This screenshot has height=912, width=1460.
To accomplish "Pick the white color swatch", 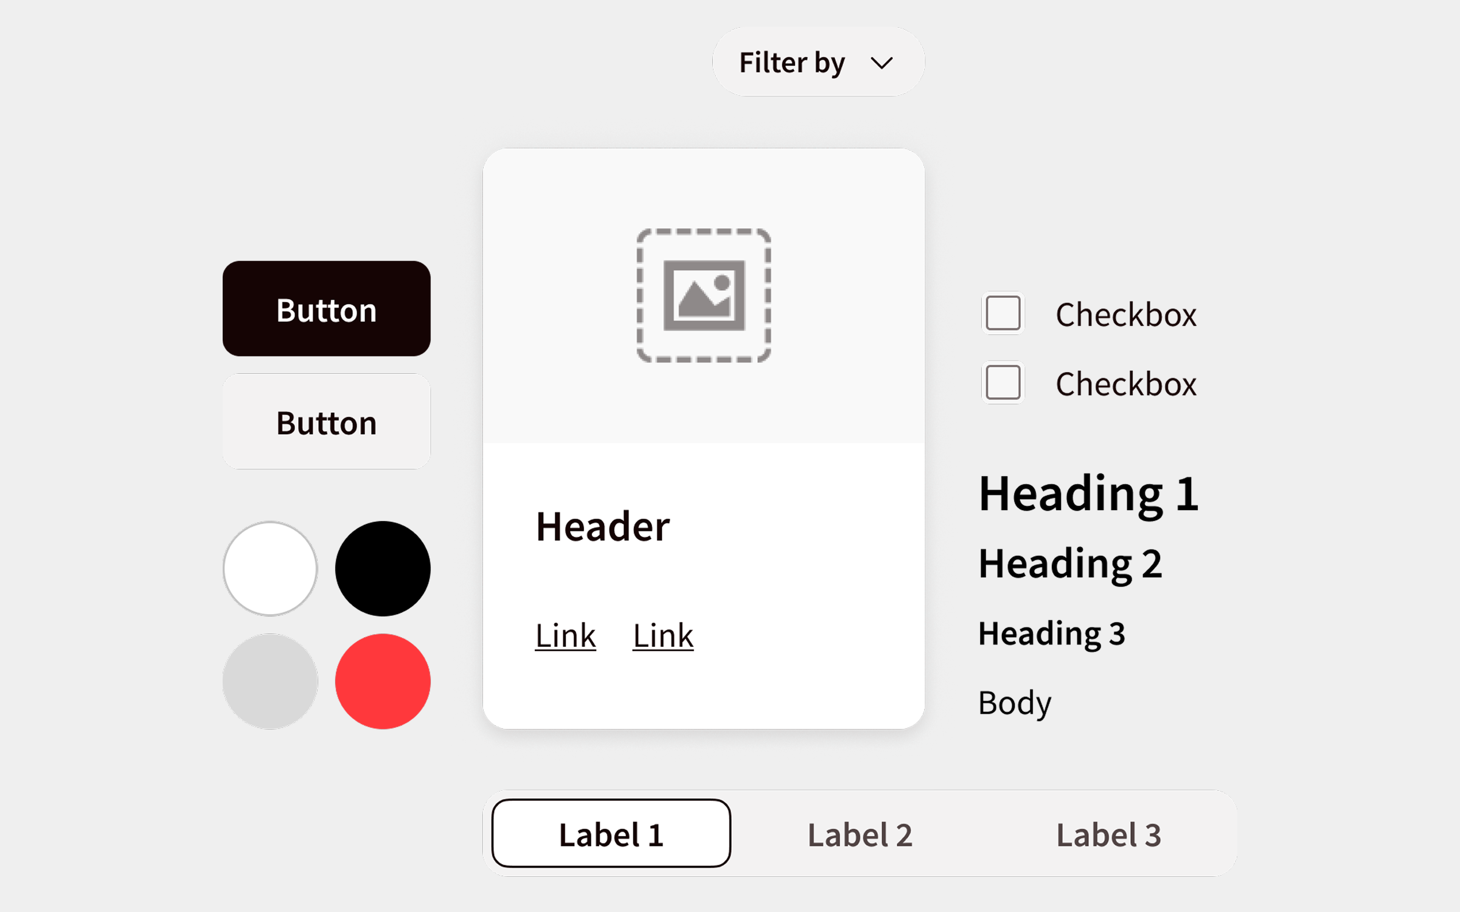I will 270,568.
